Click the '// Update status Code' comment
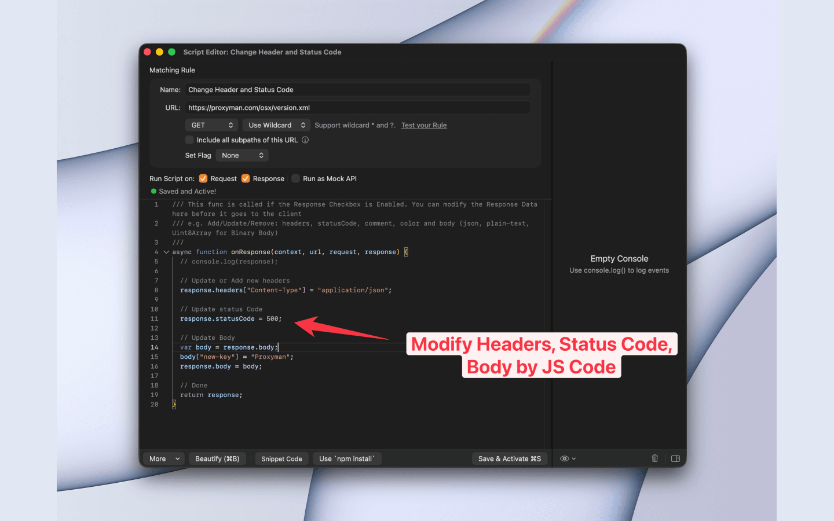834x521 pixels. 221,309
